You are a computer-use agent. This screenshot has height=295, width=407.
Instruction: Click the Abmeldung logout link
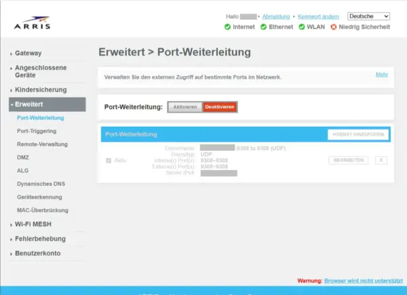pos(276,16)
